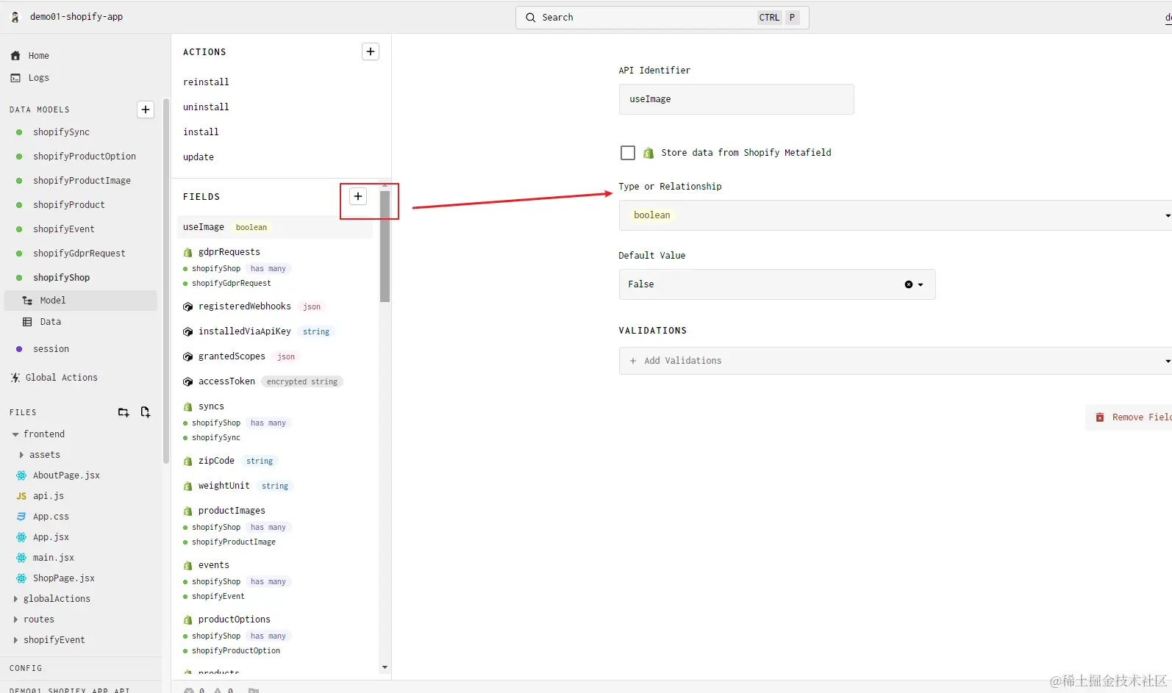Expand the assets folder
Screen dimensions: 1172x693
(21, 455)
